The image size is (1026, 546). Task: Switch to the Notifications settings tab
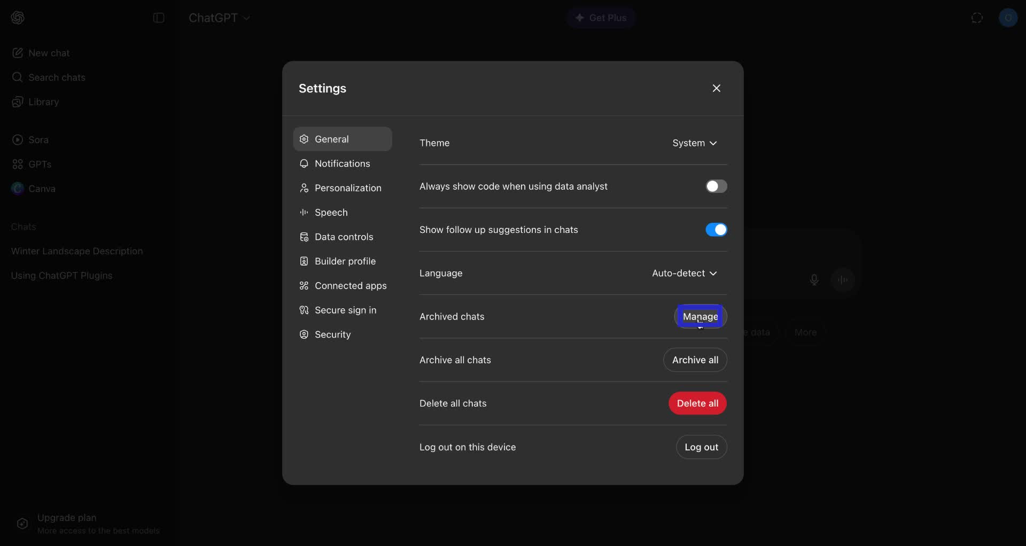click(x=343, y=163)
